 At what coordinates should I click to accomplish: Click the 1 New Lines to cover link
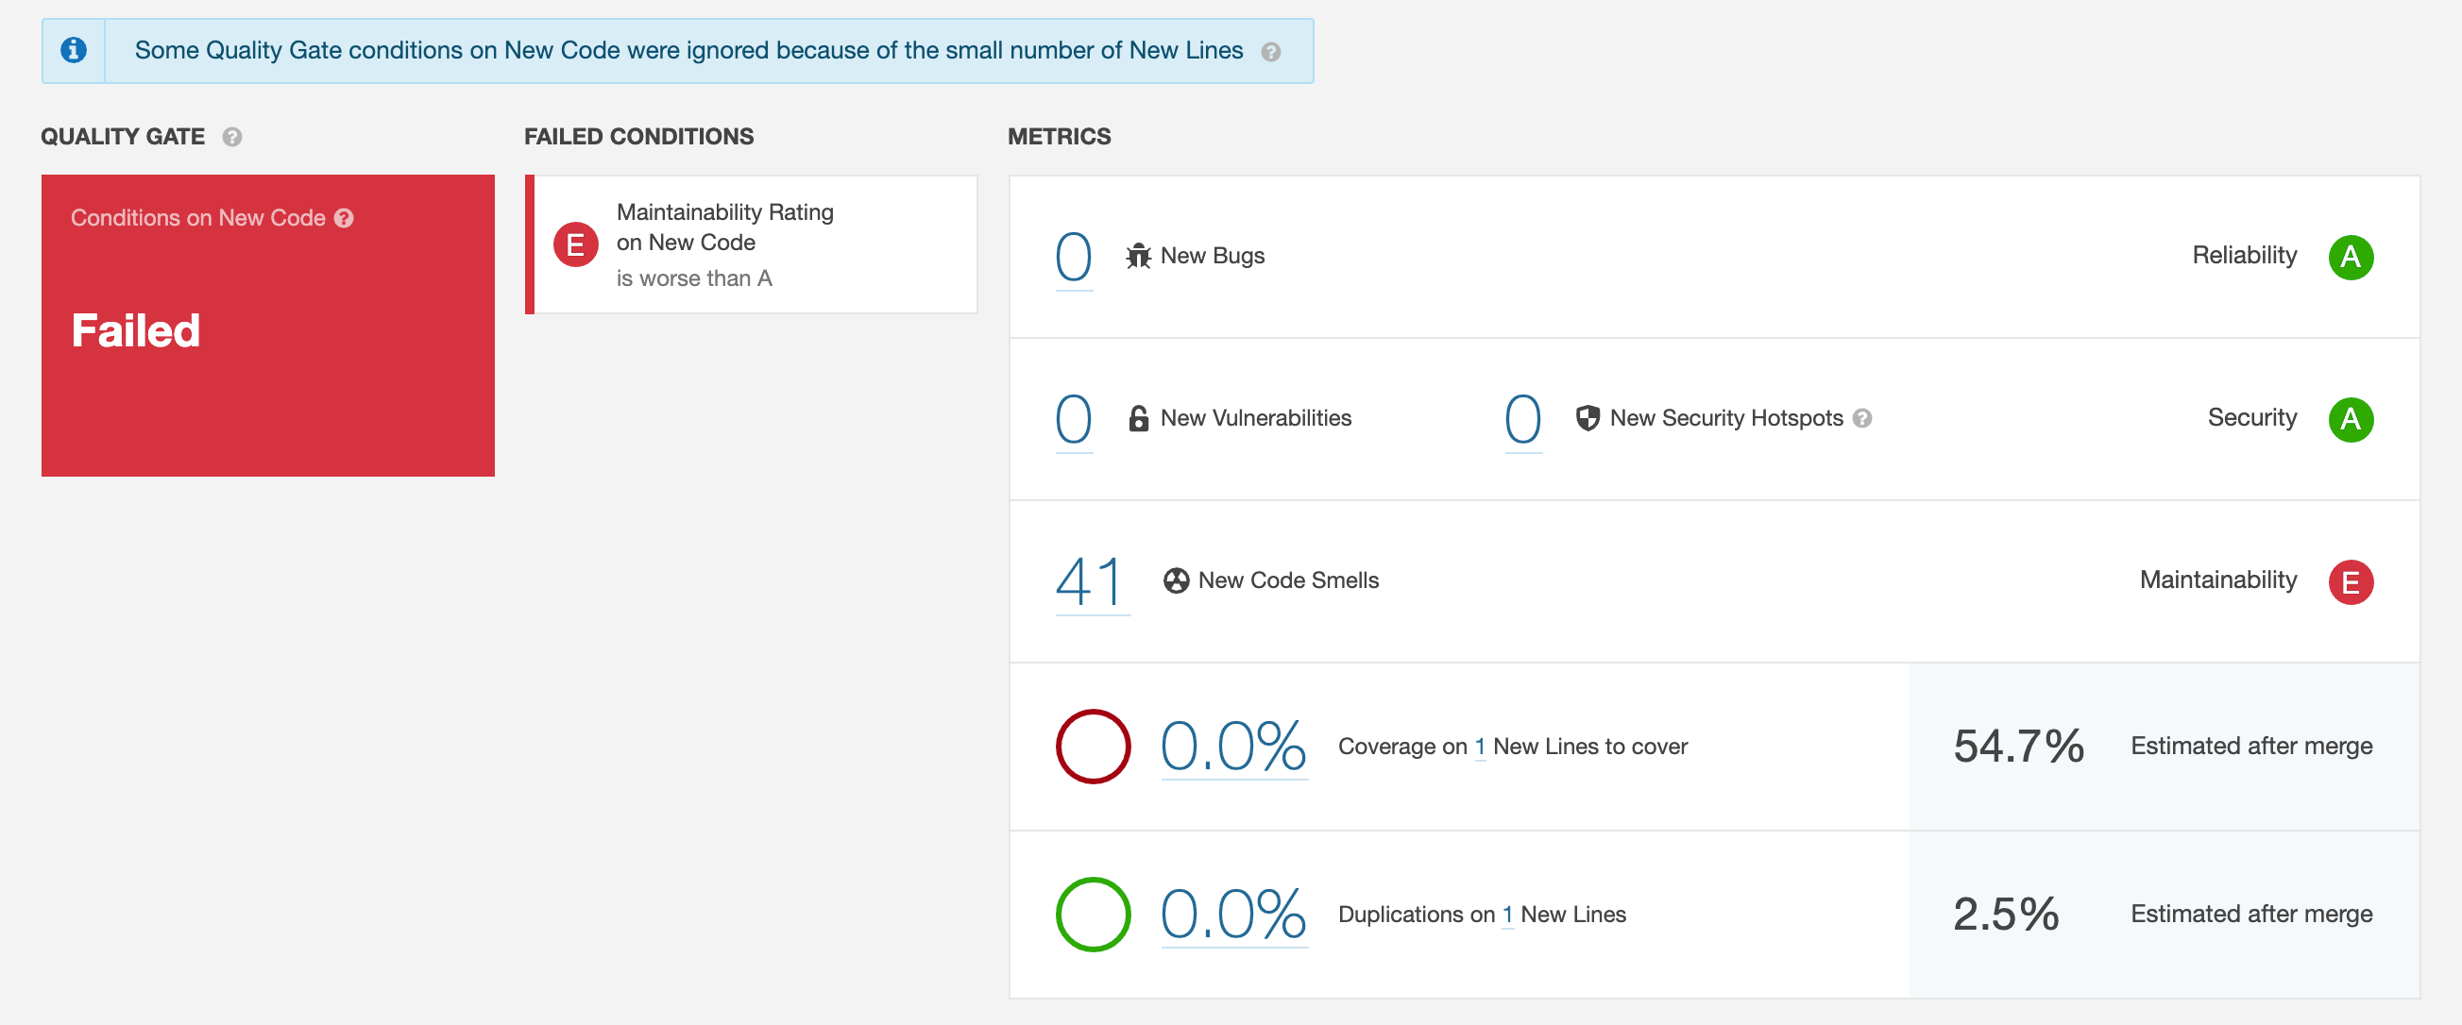click(1480, 747)
